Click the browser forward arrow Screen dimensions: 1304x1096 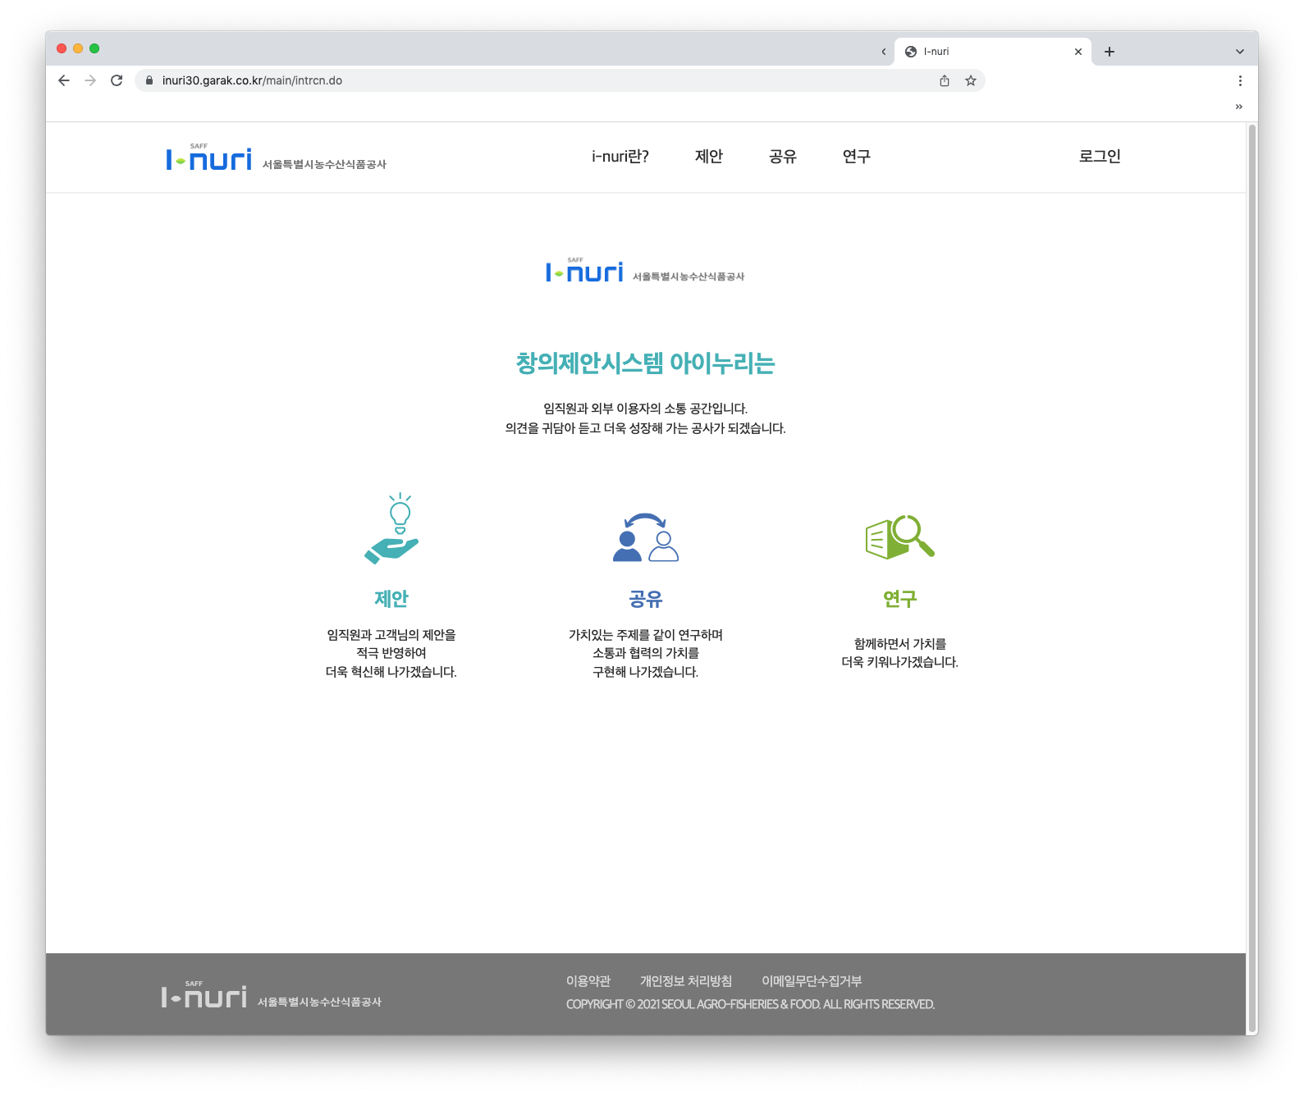[90, 80]
